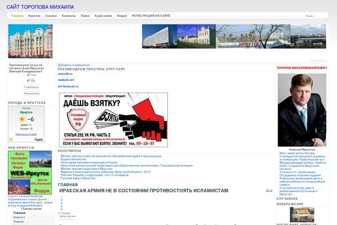Click the small yellow icon in the weather widget corner
This screenshot has height=225, width=337.
tap(11, 139)
